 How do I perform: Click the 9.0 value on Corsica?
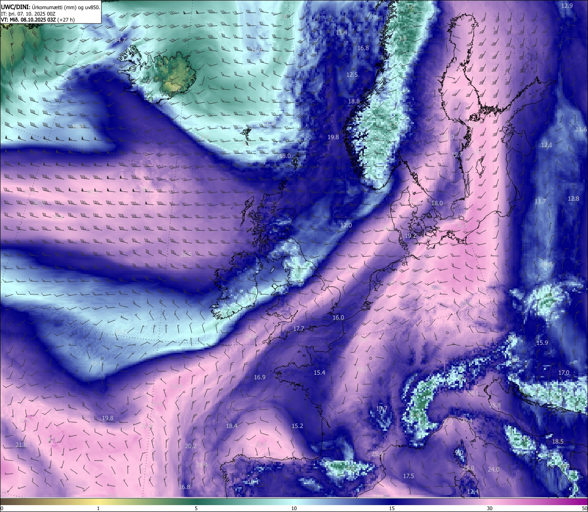coord(459,452)
